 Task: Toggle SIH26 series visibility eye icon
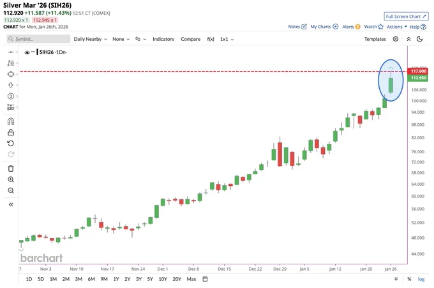(27, 52)
